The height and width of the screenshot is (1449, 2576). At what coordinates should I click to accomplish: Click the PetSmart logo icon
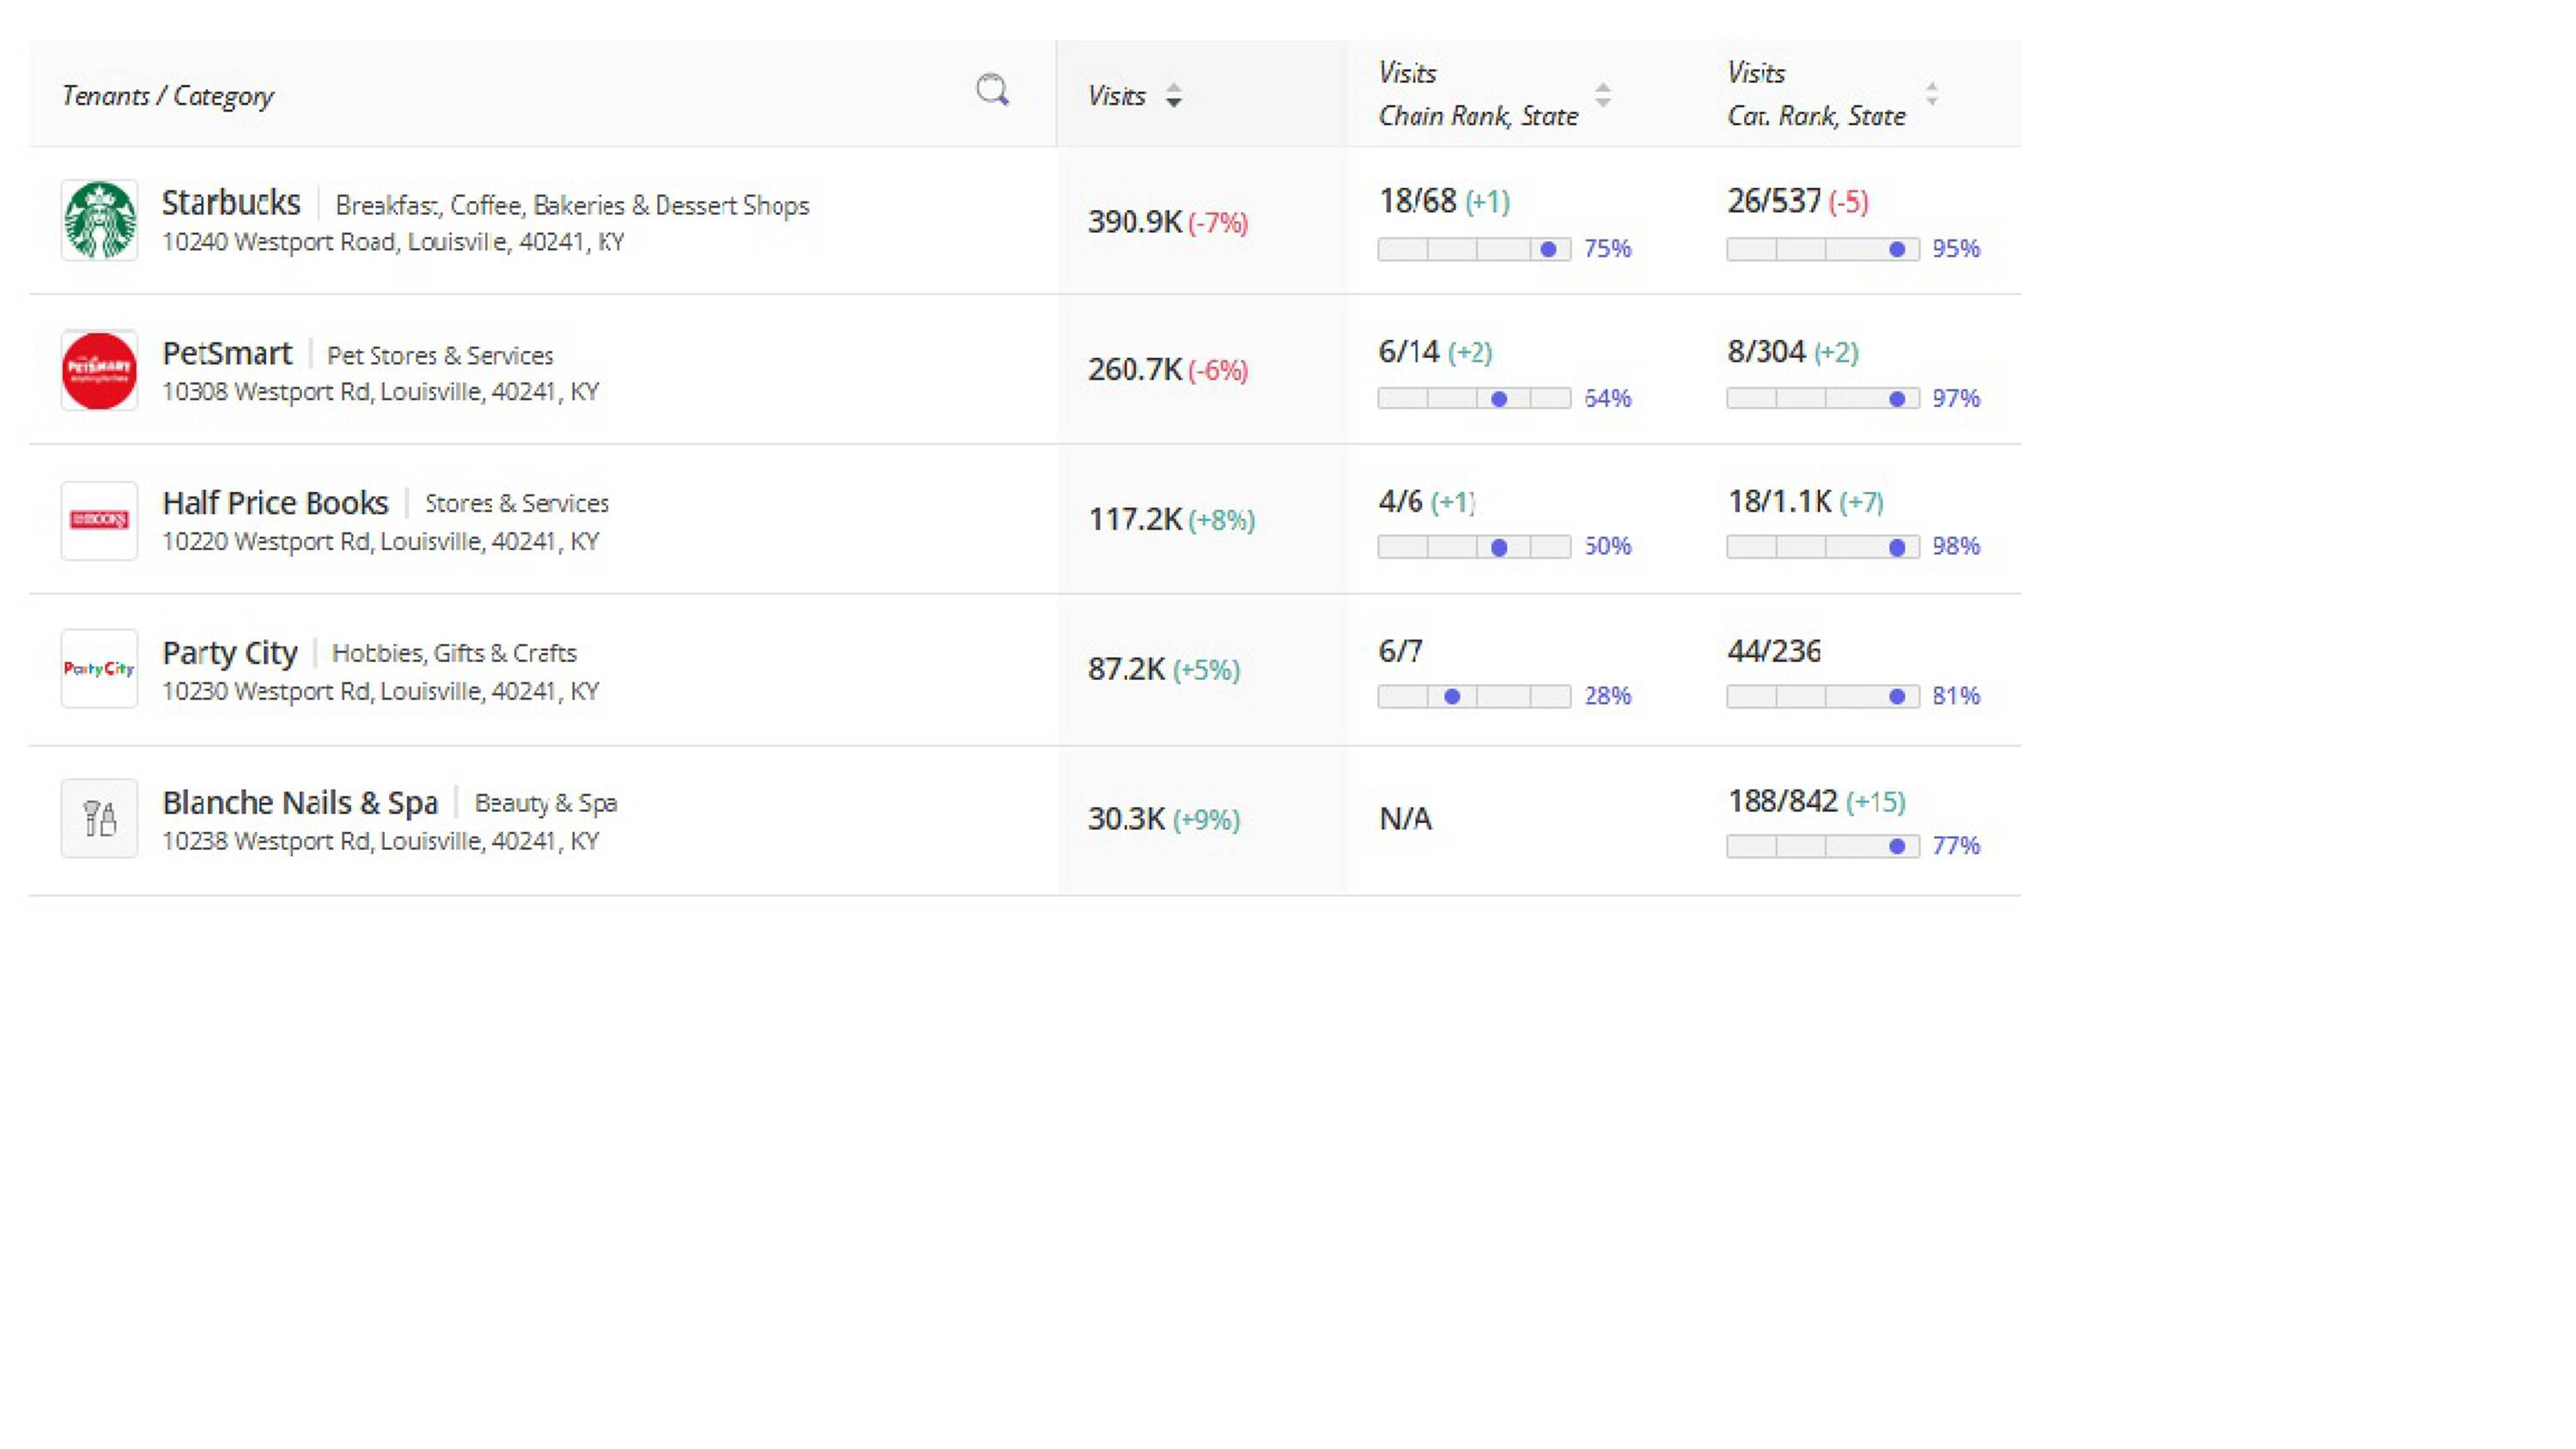pyautogui.click(x=99, y=370)
